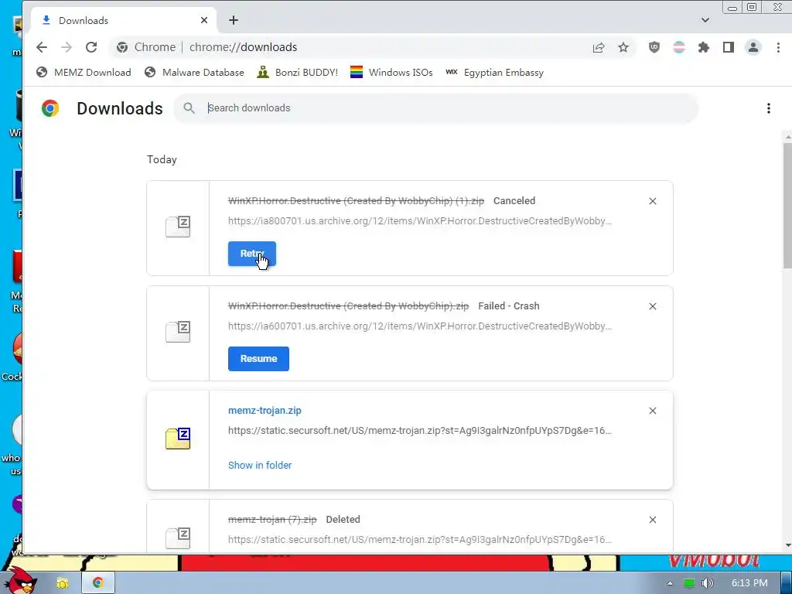Open the volume speaker tray icon
The height and width of the screenshot is (594, 792).
pyautogui.click(x=707, y=583)
